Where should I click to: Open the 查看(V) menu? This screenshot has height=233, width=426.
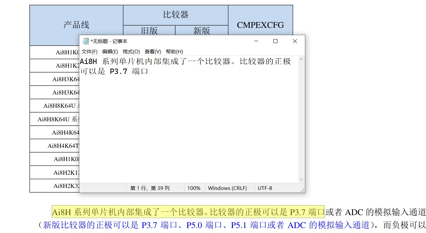[153, 52]
